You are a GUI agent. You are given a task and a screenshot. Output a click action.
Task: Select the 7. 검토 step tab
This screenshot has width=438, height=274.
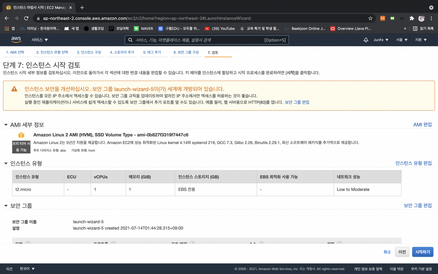[213, 53]
